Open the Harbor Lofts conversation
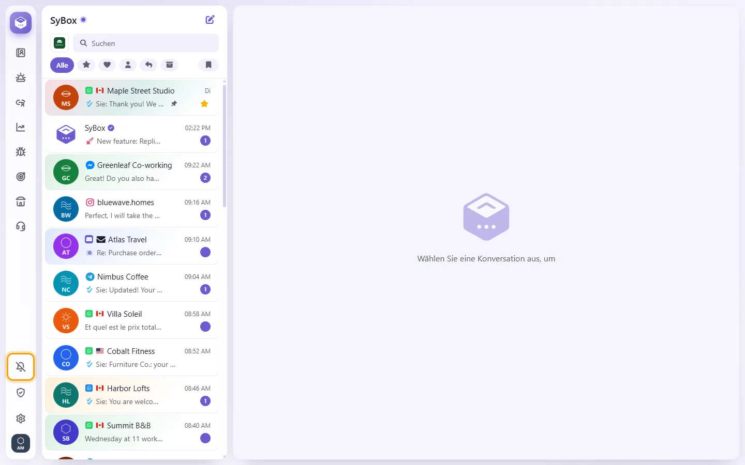 pyautogui.click(x=132, y=395)
